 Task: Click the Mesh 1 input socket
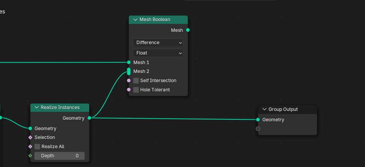(129, 62)
